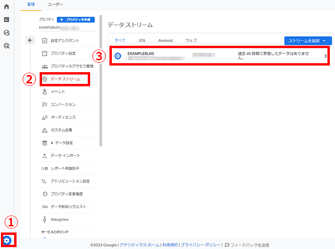Image resolution: width=335 pixels, height=249 pixels.
Task: Select Android stream filter tab
Action: 165,41
